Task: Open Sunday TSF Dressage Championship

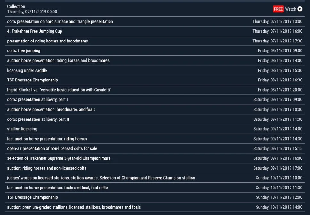Action: pos(155,197)
